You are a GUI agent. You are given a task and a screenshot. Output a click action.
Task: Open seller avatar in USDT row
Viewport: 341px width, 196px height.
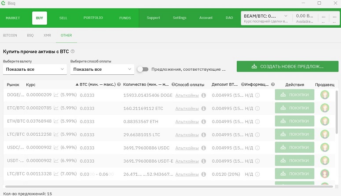(325, 160)
